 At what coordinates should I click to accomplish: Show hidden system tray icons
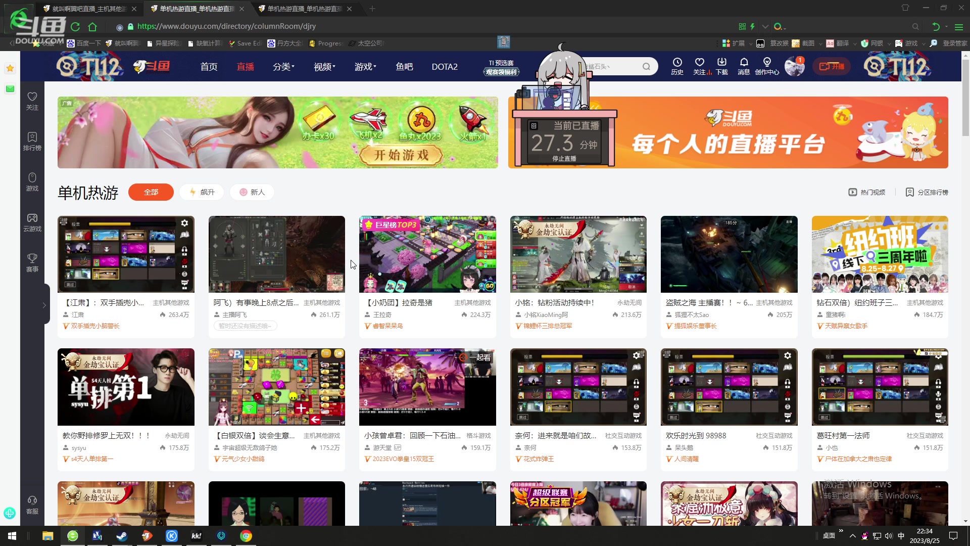(x=852, y=536)
